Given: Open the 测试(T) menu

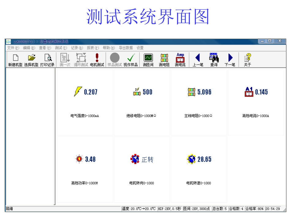Looking at the screenshot, I should [x=61, y=48].
